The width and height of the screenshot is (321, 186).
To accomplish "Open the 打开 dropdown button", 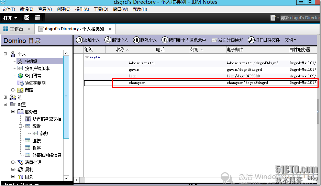I will pyautogui.click(x=10, y=18).
